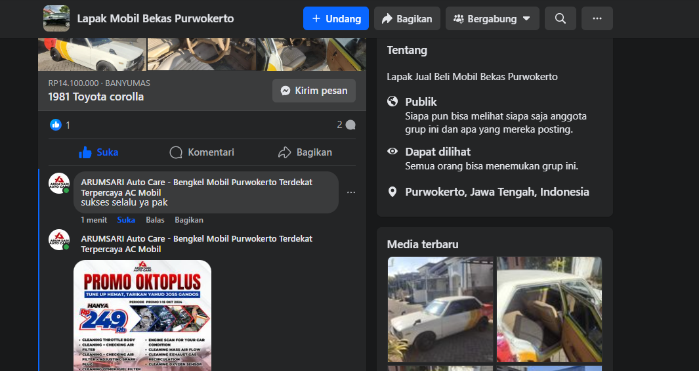Image resolution: width=699 pixels, height=371 pixels.
Task: Open ARUMSARI Auto Care name on first comment
Action: pyautogui.click(x=197, y=187)
